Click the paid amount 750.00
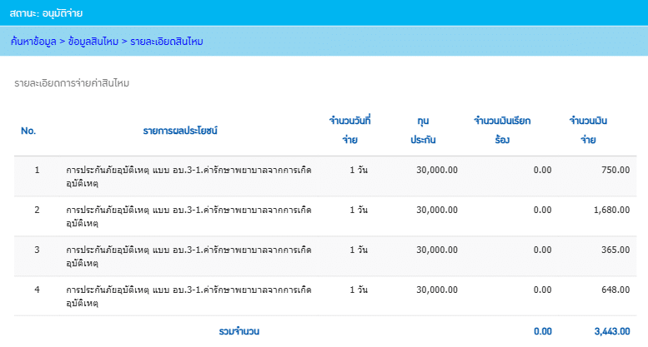The width and height of the screenshot is (648, 347). [x=615, y=170]
